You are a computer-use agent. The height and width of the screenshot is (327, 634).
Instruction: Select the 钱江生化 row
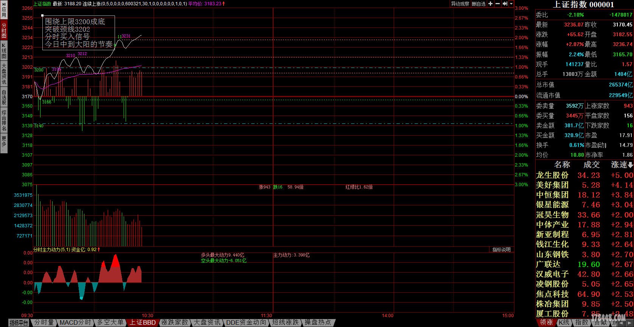coord(584,244)
